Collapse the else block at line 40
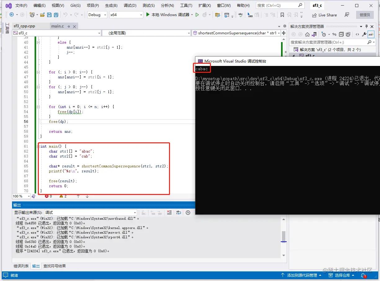The width and height of the screenshot is (380, 281). point(38,42)
